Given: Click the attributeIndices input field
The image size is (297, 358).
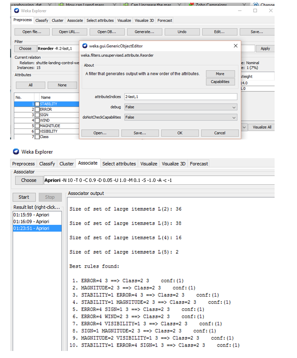Looking at the screenshot, I should tap(181, 97).
